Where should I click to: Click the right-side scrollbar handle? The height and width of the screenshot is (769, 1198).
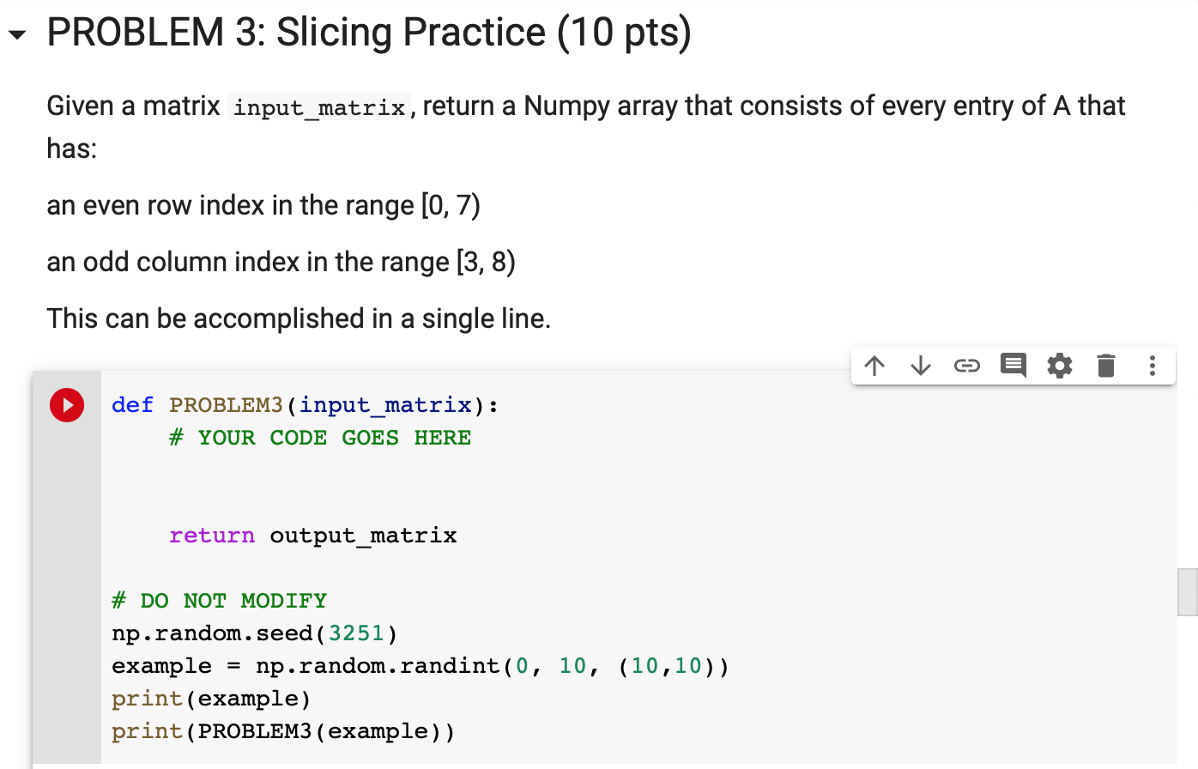(1190, 592)
